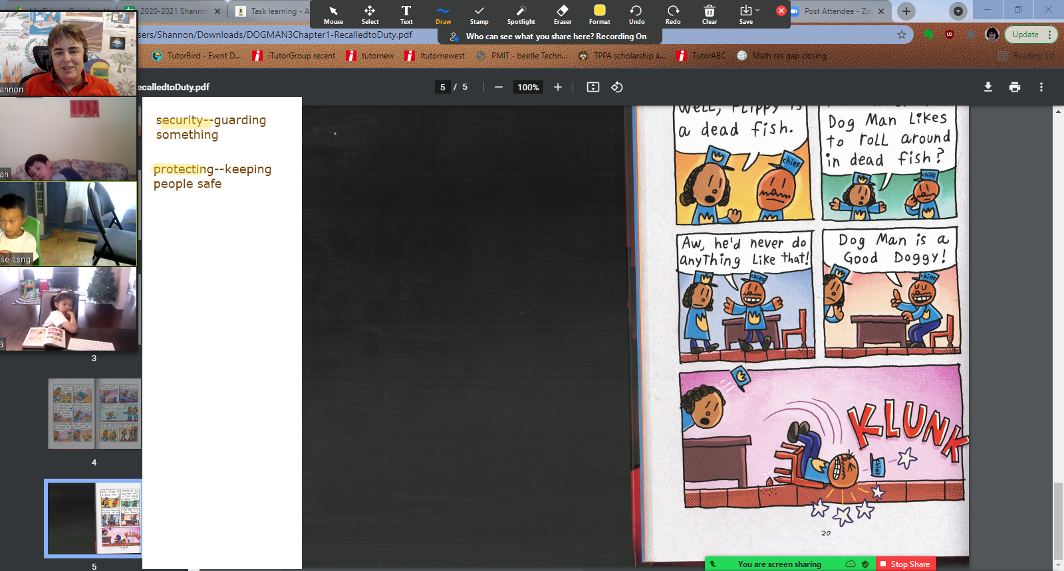Switch to 2020-2021 Shannon tab

(x=174, y=11)
